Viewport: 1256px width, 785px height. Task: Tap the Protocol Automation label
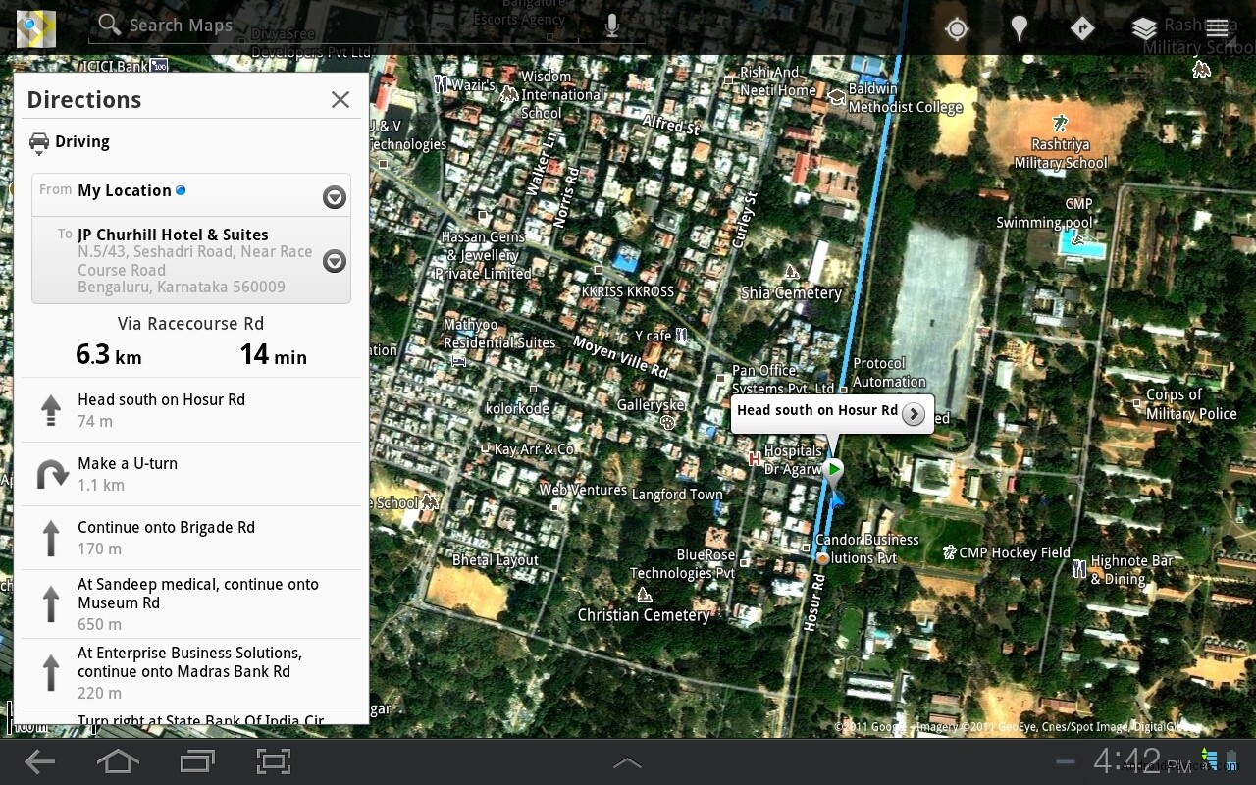pos(889,373)
